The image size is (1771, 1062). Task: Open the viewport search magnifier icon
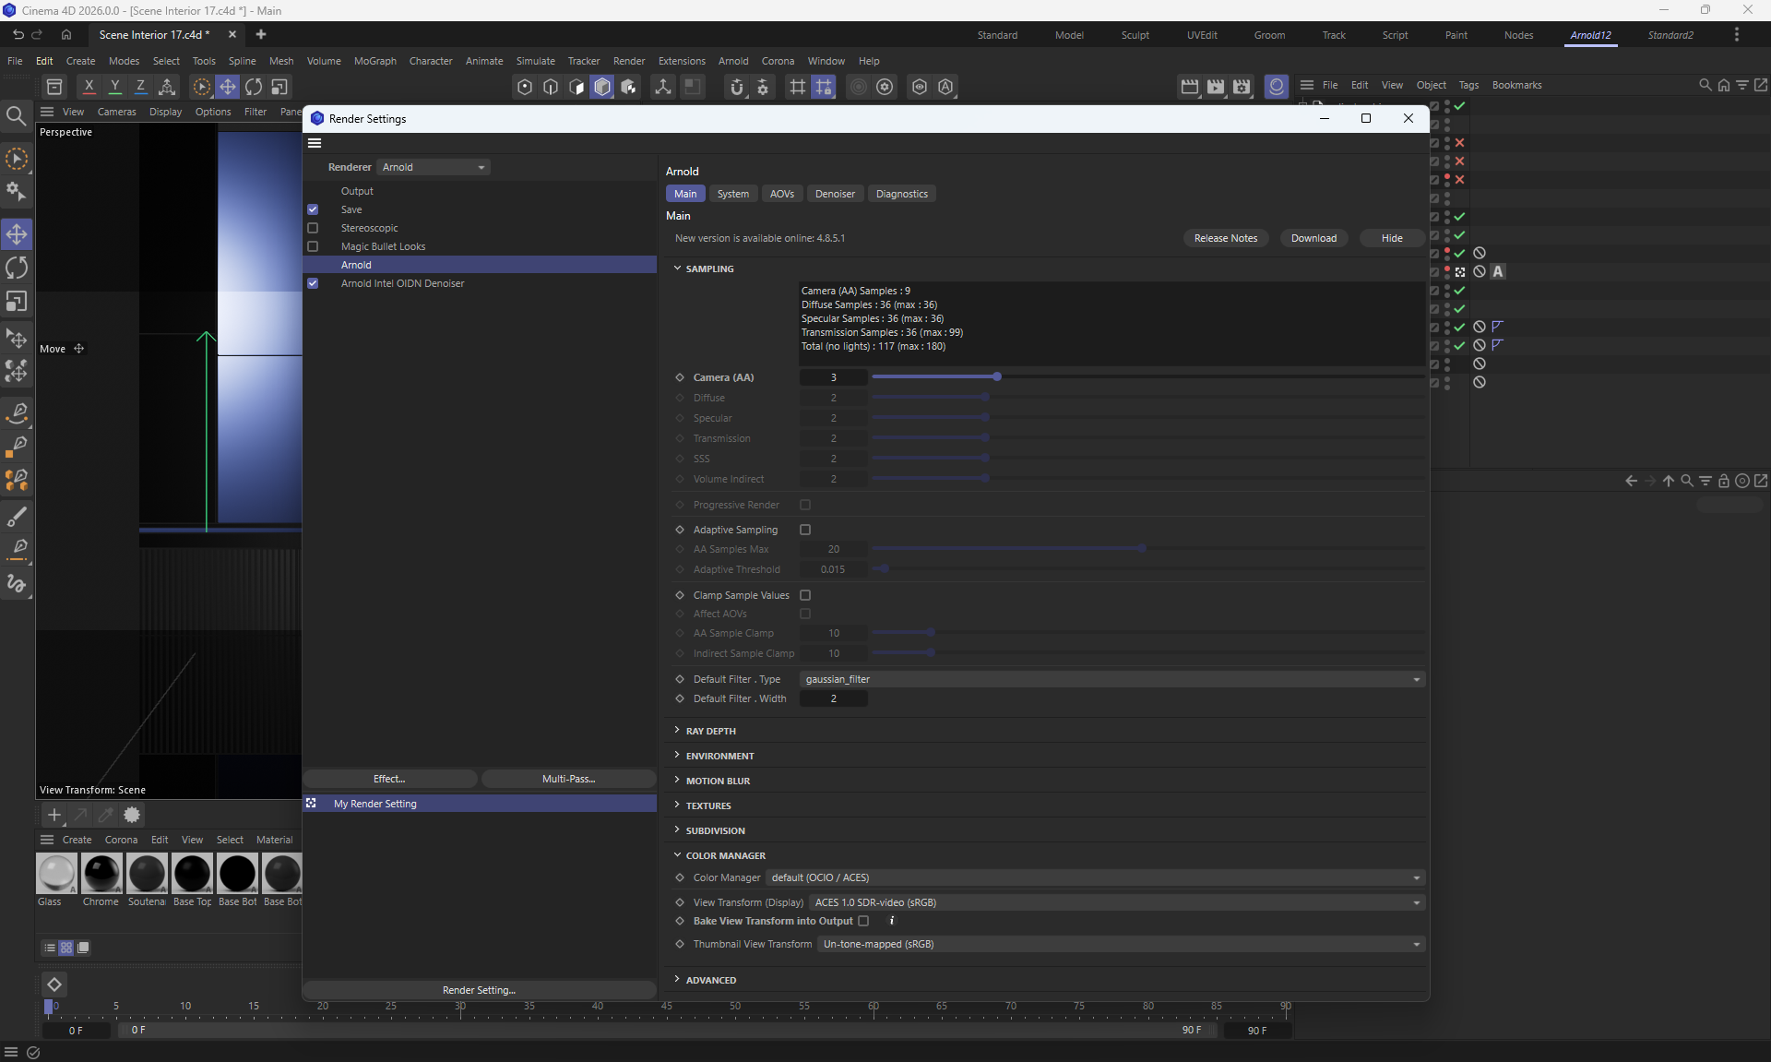(16, 115)
